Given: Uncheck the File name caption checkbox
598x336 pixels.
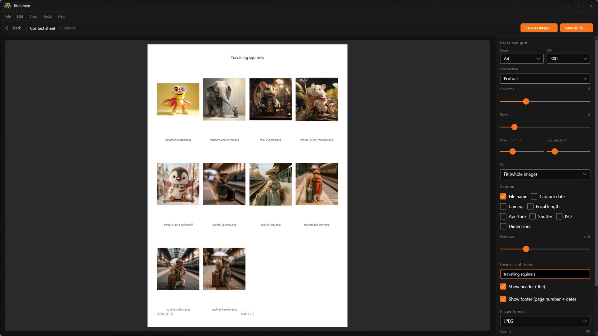Looking at the screenshot, I should (x=503, y=196).
